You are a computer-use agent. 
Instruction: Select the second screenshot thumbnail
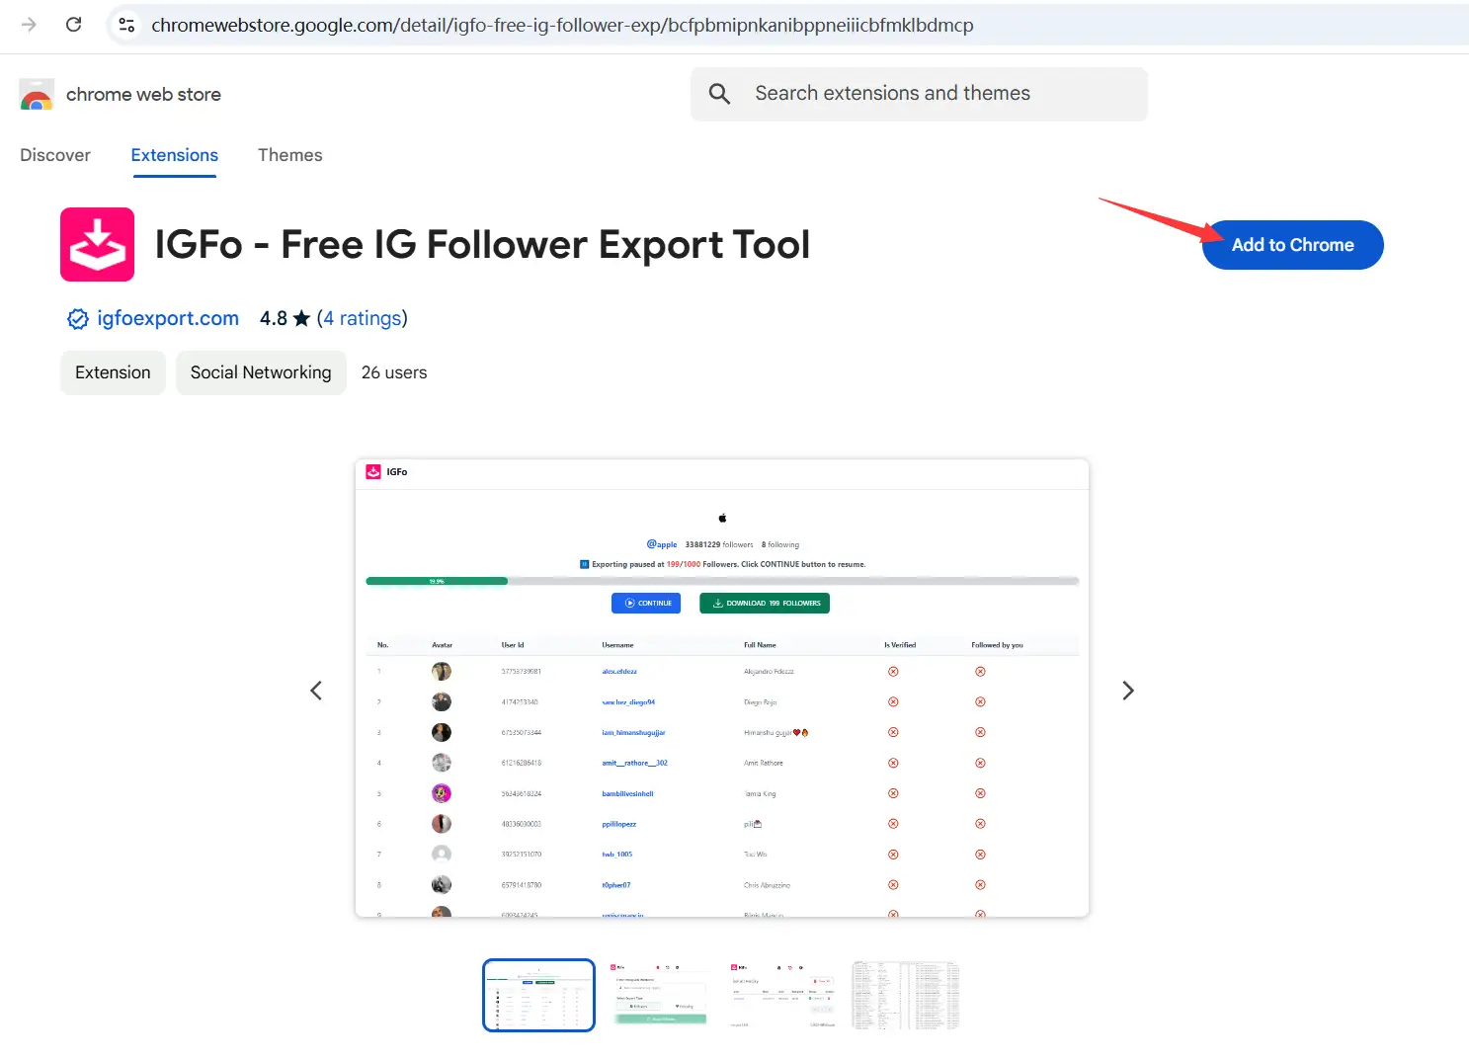660,995
